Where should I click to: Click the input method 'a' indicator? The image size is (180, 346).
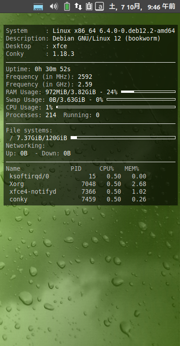click(99, 6)
